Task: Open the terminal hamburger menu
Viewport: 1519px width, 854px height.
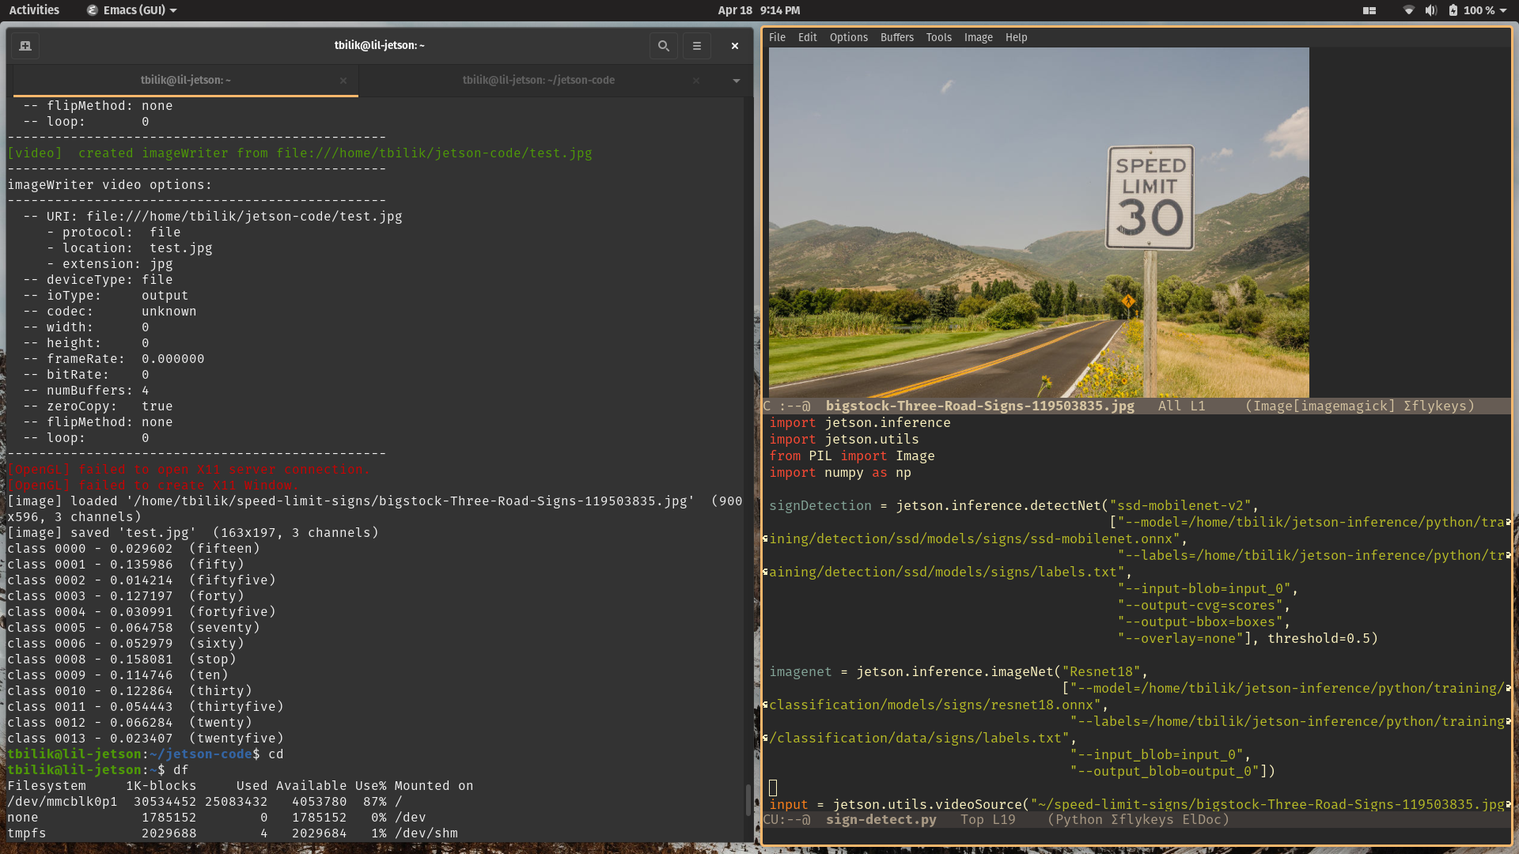Action: pyautogui.click(x=697, y=46)
